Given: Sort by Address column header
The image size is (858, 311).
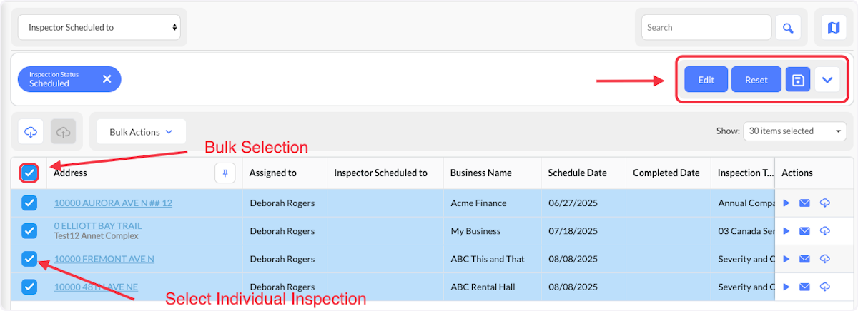Looking at the screenshot, I should pyautogui.click(x=70, y=173).
